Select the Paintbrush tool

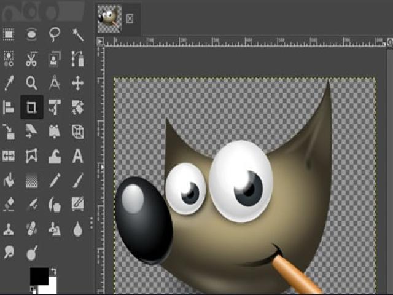tap(78, 180)
